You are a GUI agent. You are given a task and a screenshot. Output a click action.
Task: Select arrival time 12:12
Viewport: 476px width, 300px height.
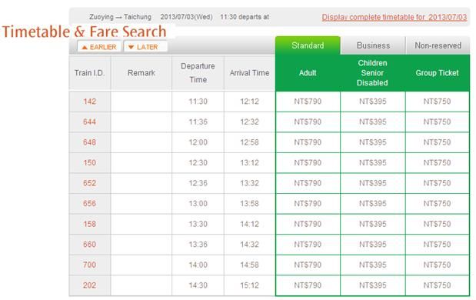(250, 102)
